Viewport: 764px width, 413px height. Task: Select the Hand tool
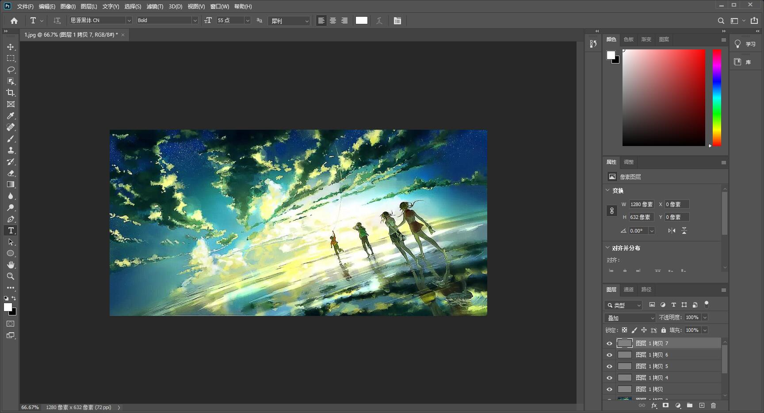point(11,265)
